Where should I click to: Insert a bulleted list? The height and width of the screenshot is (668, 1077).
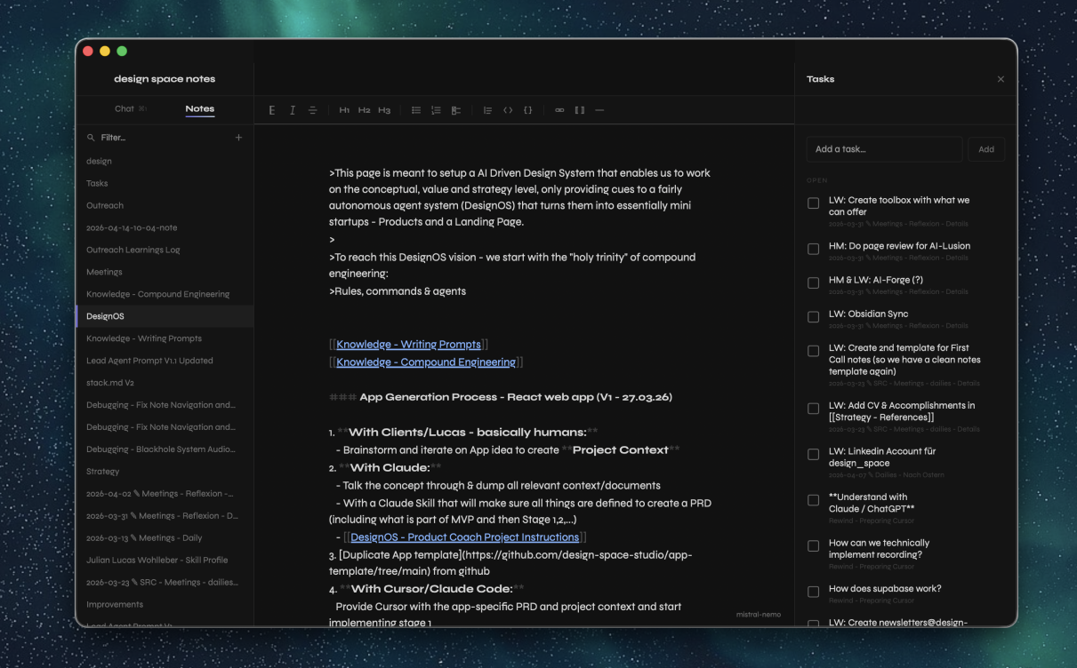[x=416, y=110]
